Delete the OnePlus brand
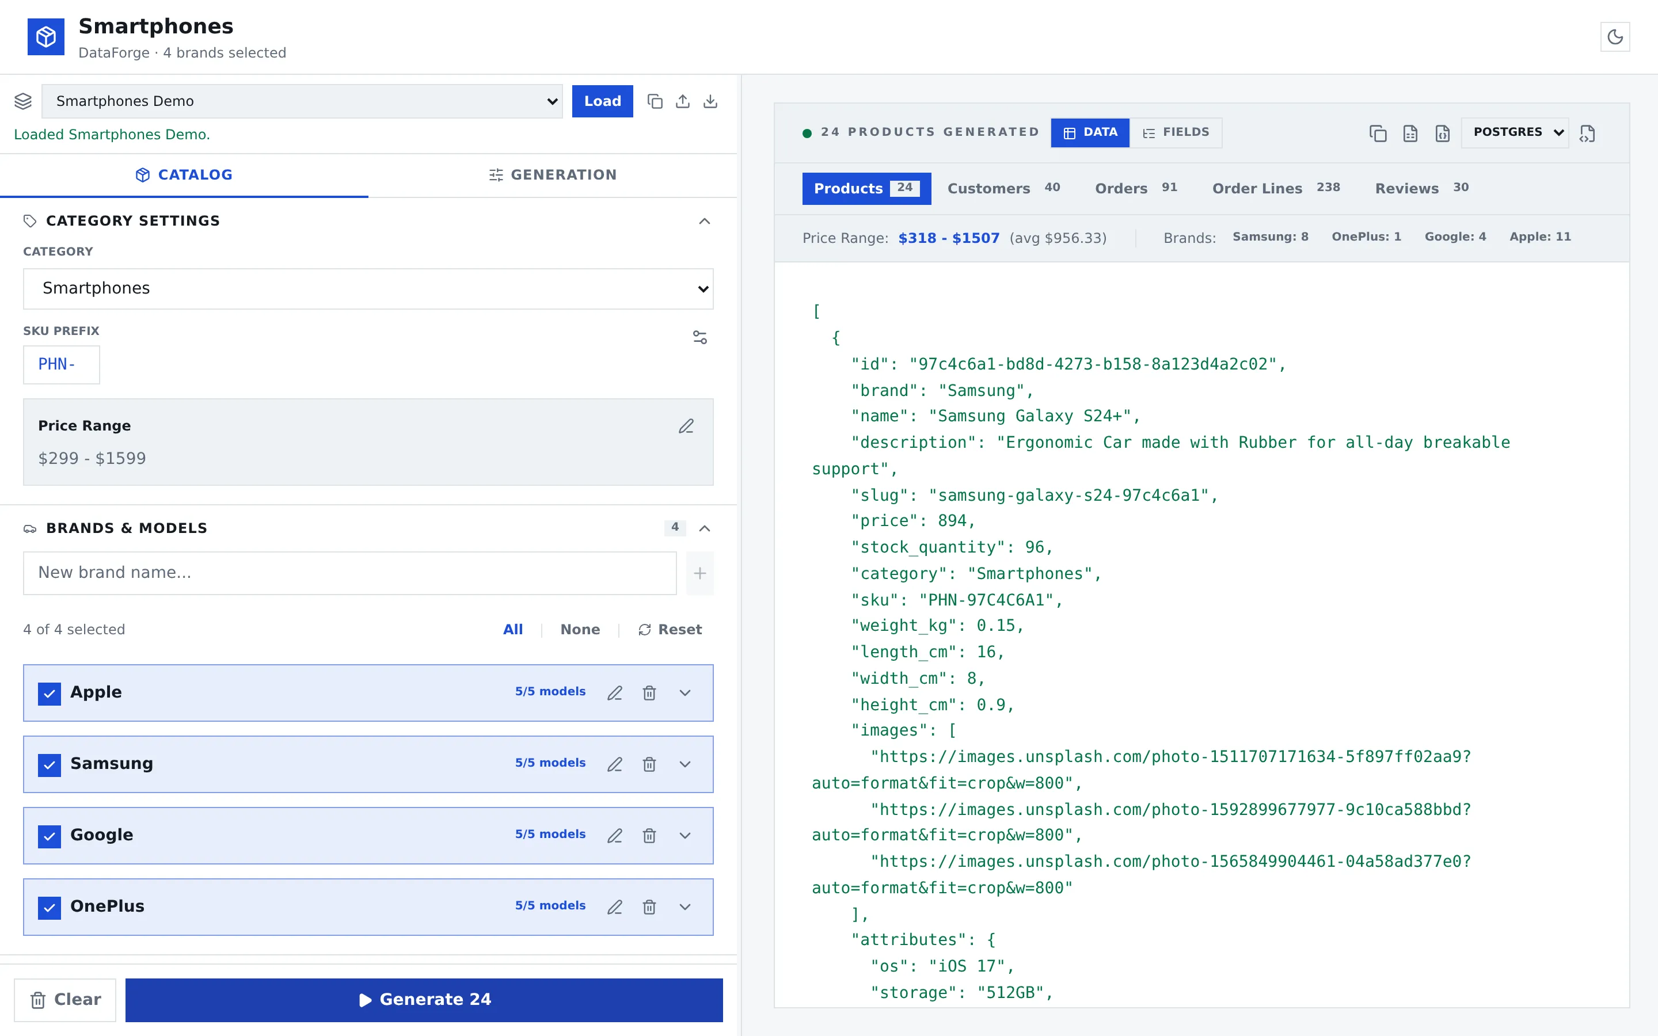The height and width of the screenshot is (1036, 1658). [x=649, y=907]
